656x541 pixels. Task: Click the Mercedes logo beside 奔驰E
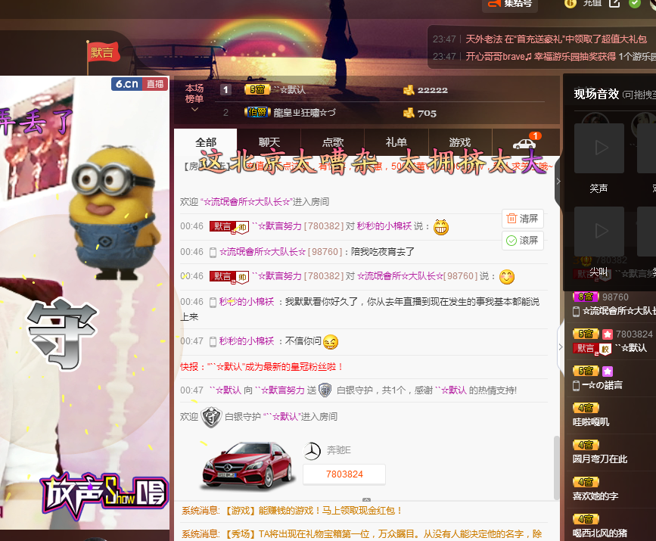point(312,451)
